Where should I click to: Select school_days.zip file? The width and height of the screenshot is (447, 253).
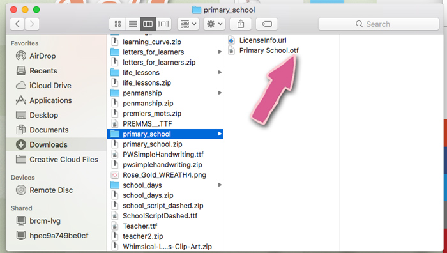165,195
